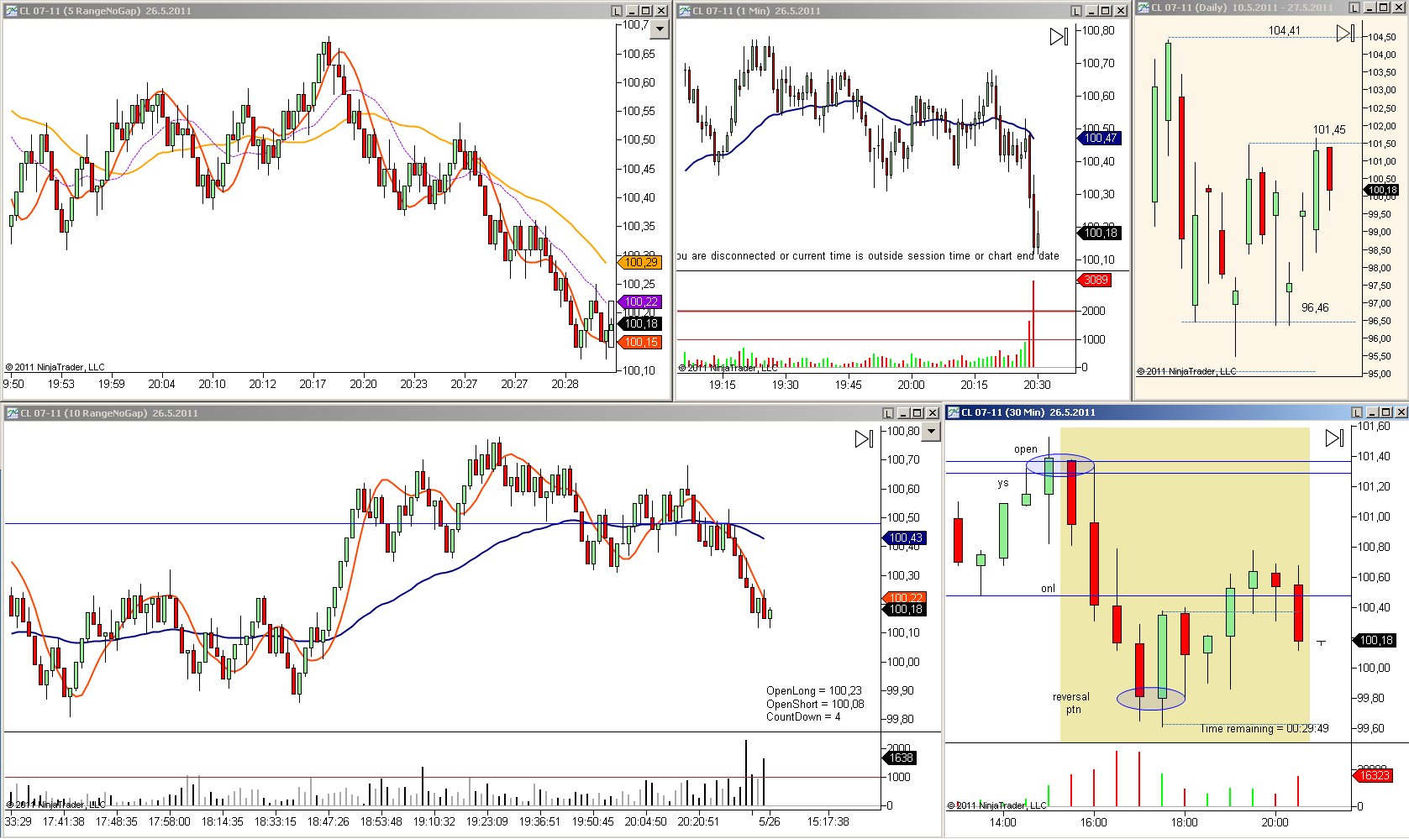Select title bar of 5 RangeNoGap chart

336,11
